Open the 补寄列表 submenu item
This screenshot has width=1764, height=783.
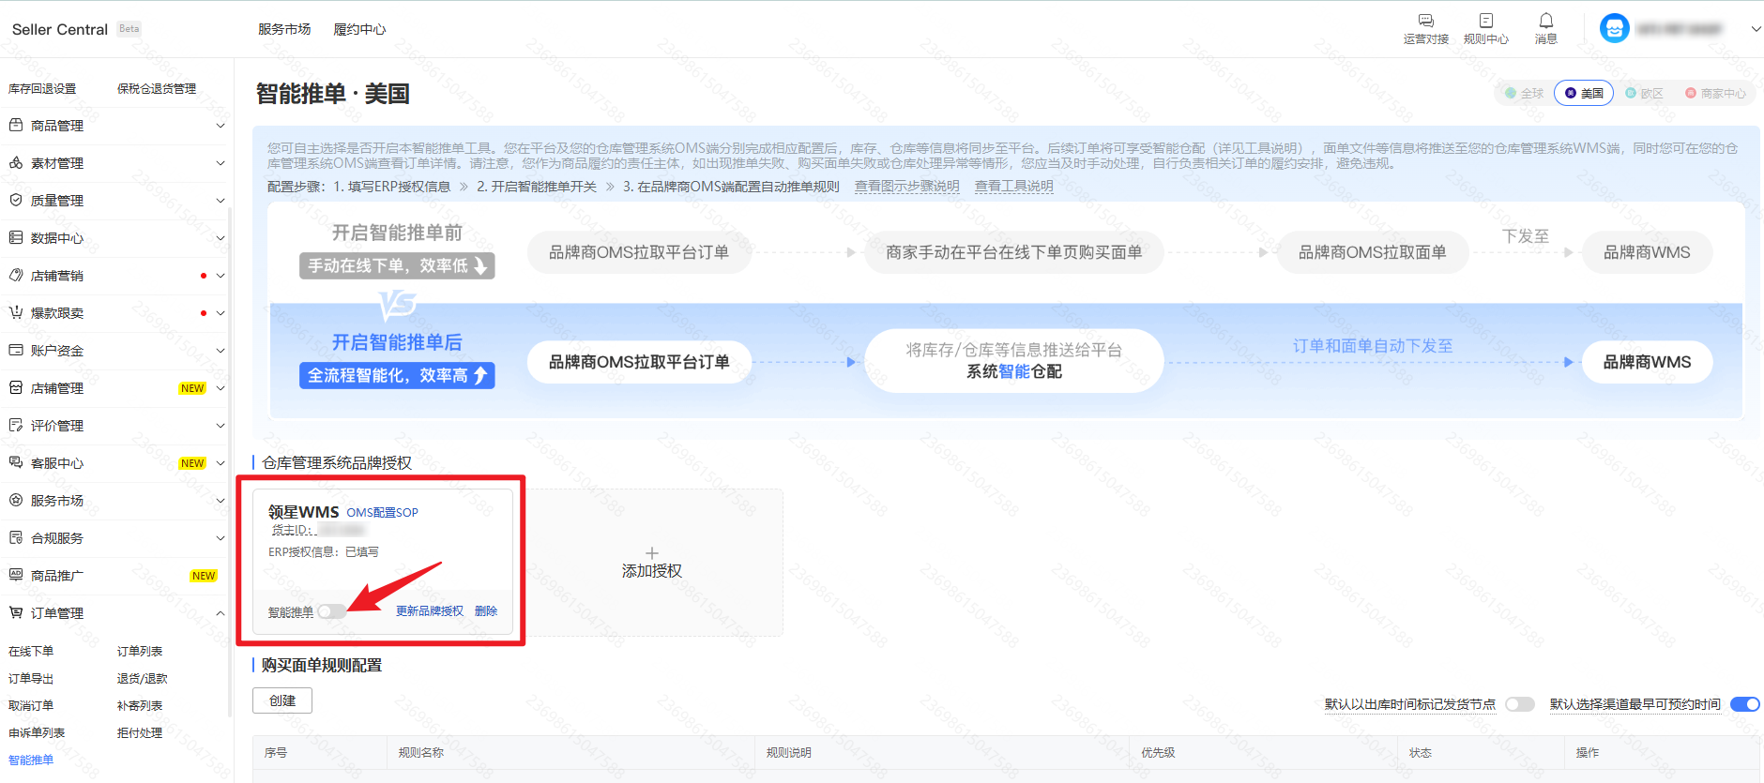(140, 705)
